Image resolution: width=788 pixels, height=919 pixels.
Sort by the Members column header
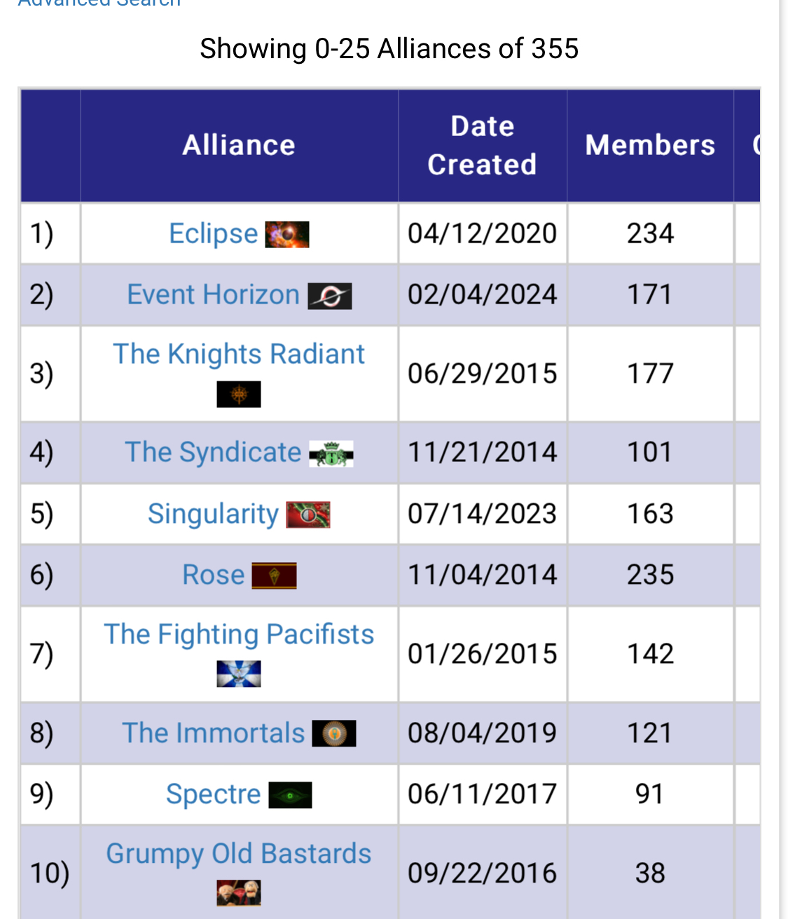[x=650, y=145]
